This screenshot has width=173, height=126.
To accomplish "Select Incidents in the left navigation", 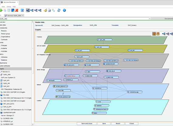I will click(4, 48).
